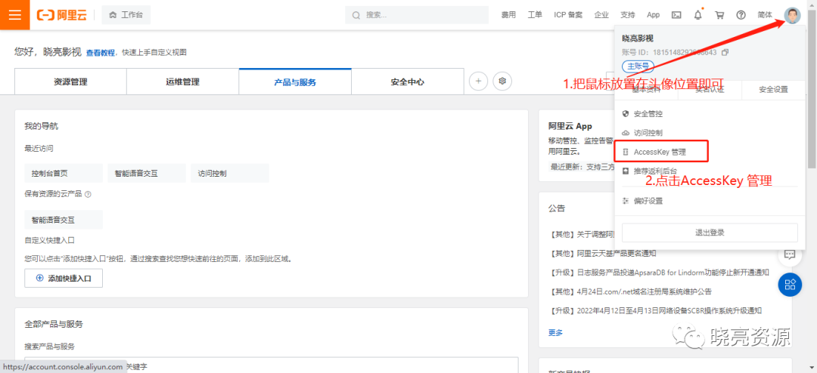The width and height of the screenshot is (817, 373).
Task: Add a new view with plus icon
Action: tap(478, 81)
